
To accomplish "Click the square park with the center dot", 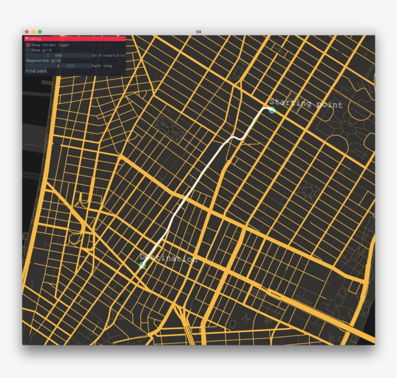I will point(170,129).
